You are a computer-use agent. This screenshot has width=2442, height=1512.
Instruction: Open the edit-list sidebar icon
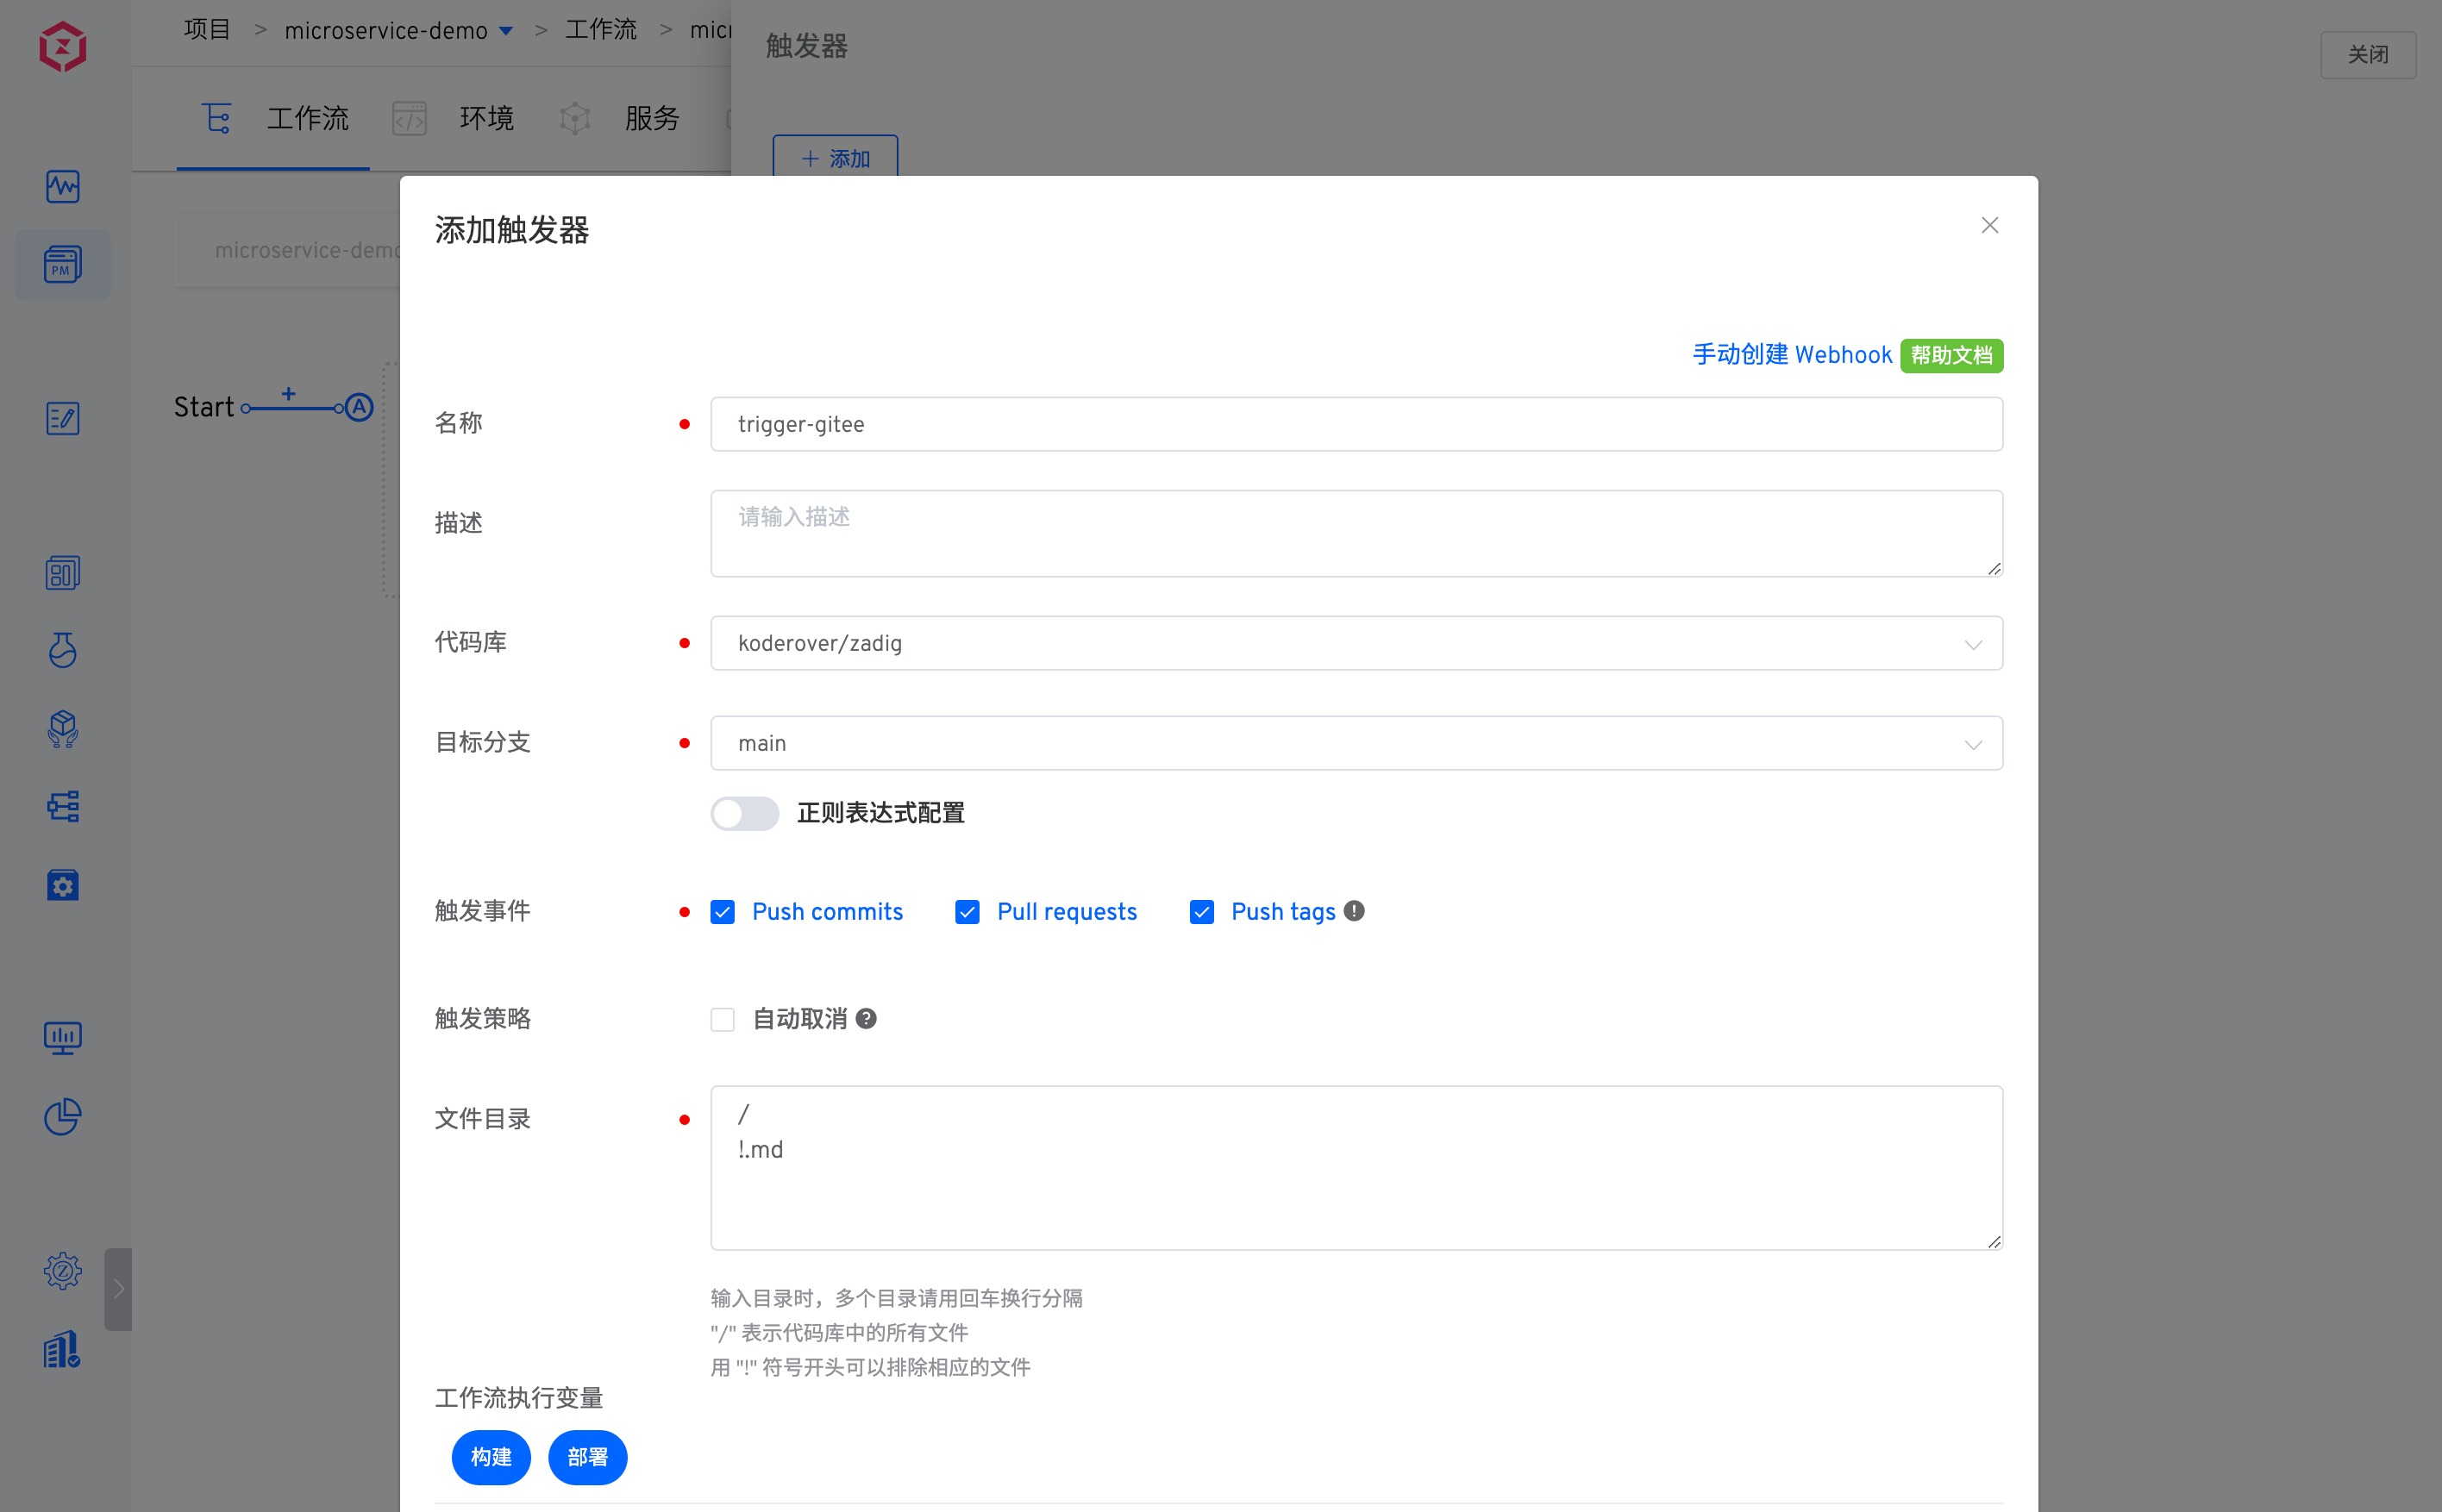(x=63, y=418)
